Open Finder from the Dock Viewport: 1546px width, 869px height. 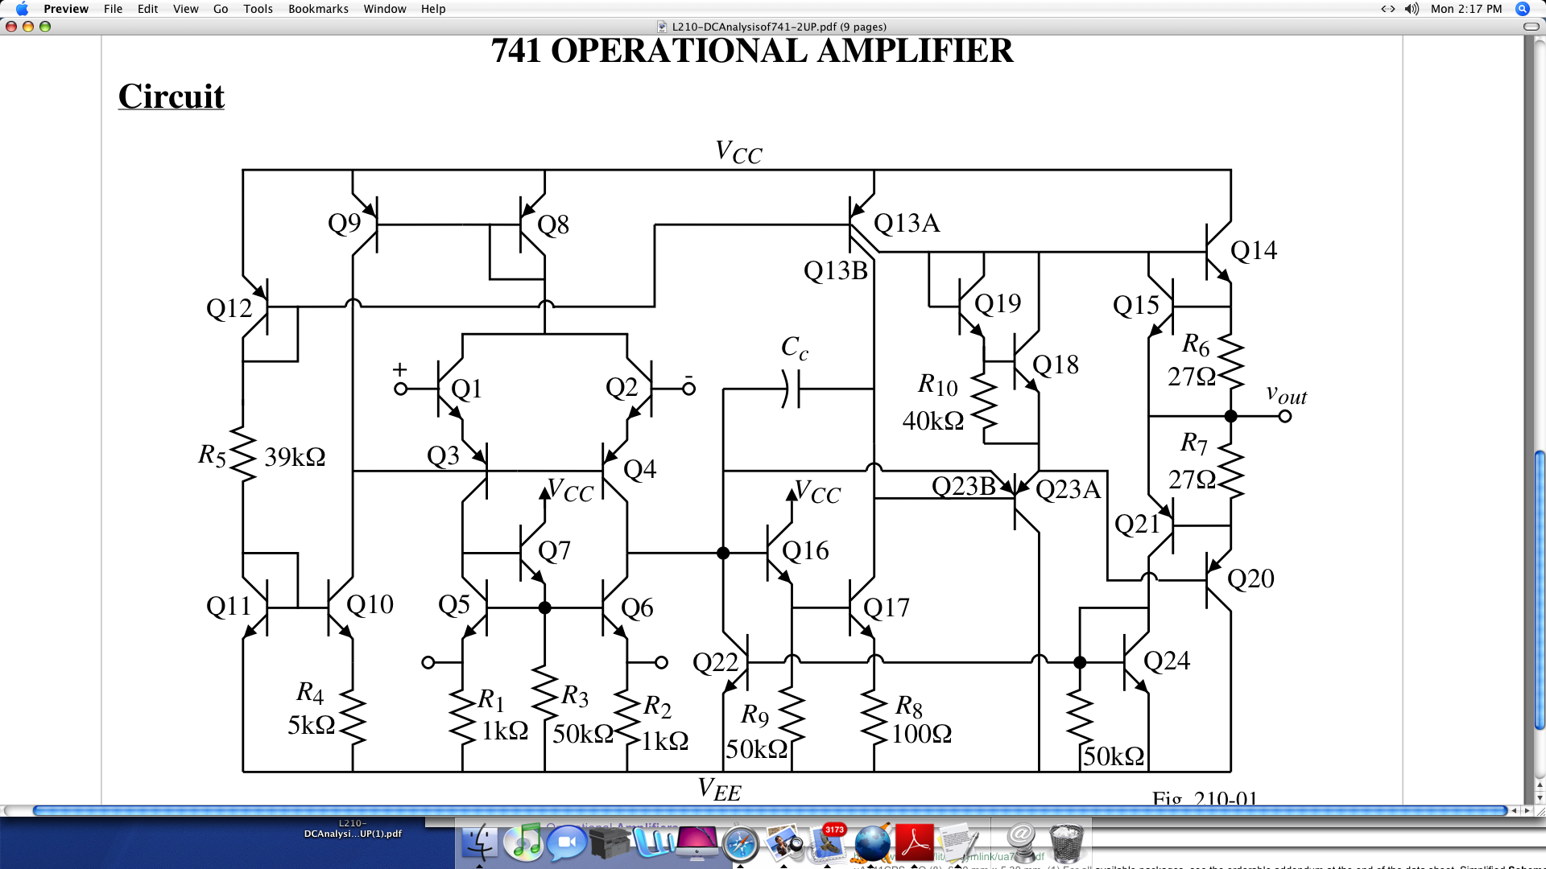[x=480, y=842]
